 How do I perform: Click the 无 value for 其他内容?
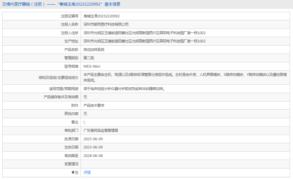pyautogui.click(x=85, y=114)
